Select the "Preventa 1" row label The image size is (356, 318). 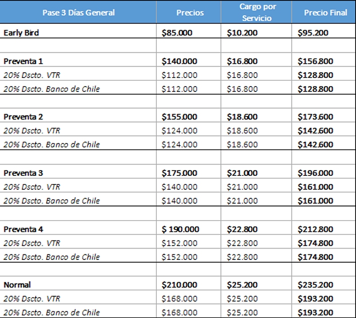[23, 61]
